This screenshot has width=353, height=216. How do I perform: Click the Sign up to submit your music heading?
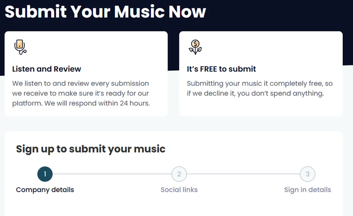pos(91,149)
